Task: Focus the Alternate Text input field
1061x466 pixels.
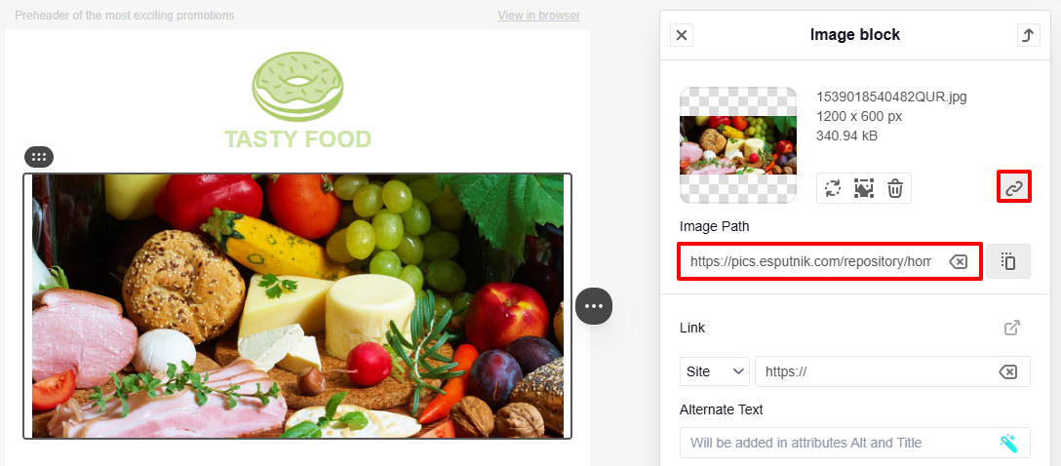Action: click(854, 443)
